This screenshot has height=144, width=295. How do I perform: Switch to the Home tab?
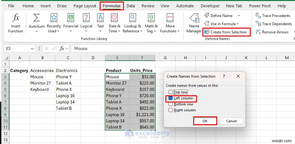[x=28, y=6]
